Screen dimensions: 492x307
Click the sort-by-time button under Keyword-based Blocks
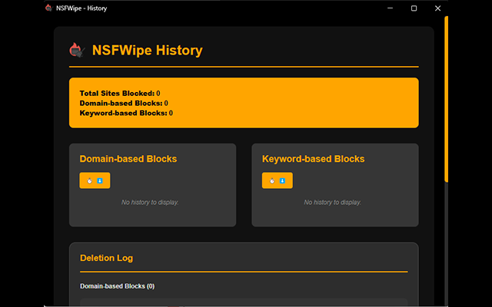coord(278,180)
